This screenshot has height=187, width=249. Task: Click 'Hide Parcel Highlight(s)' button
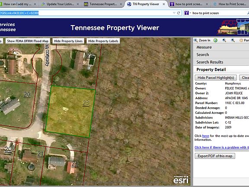[x=216, y=77]
